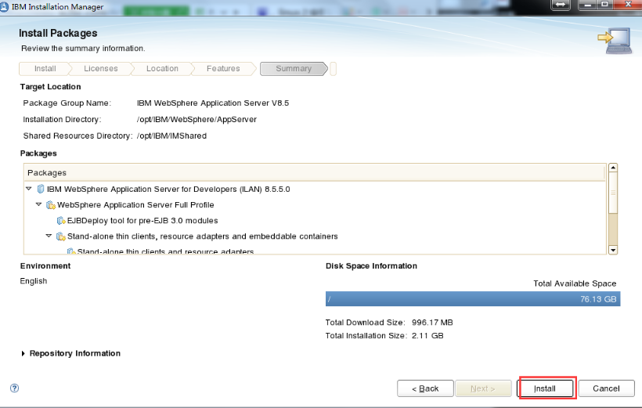This screenshot has height=408, width=642.
Task: Click the English environment text
Action: (34, 281)
